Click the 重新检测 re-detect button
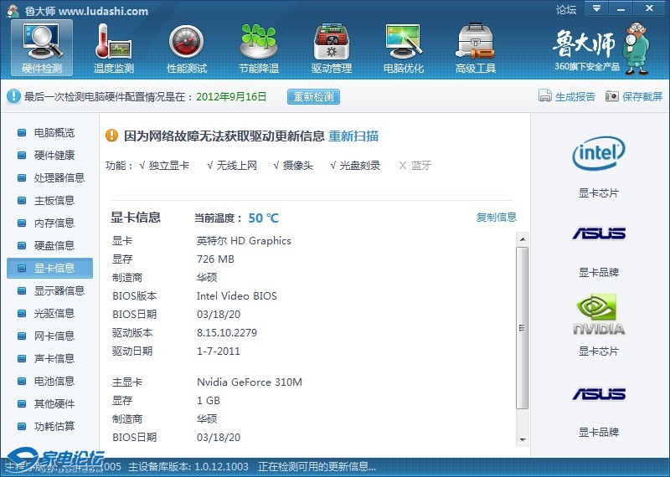The image size is (670, 477). point(313,96)
